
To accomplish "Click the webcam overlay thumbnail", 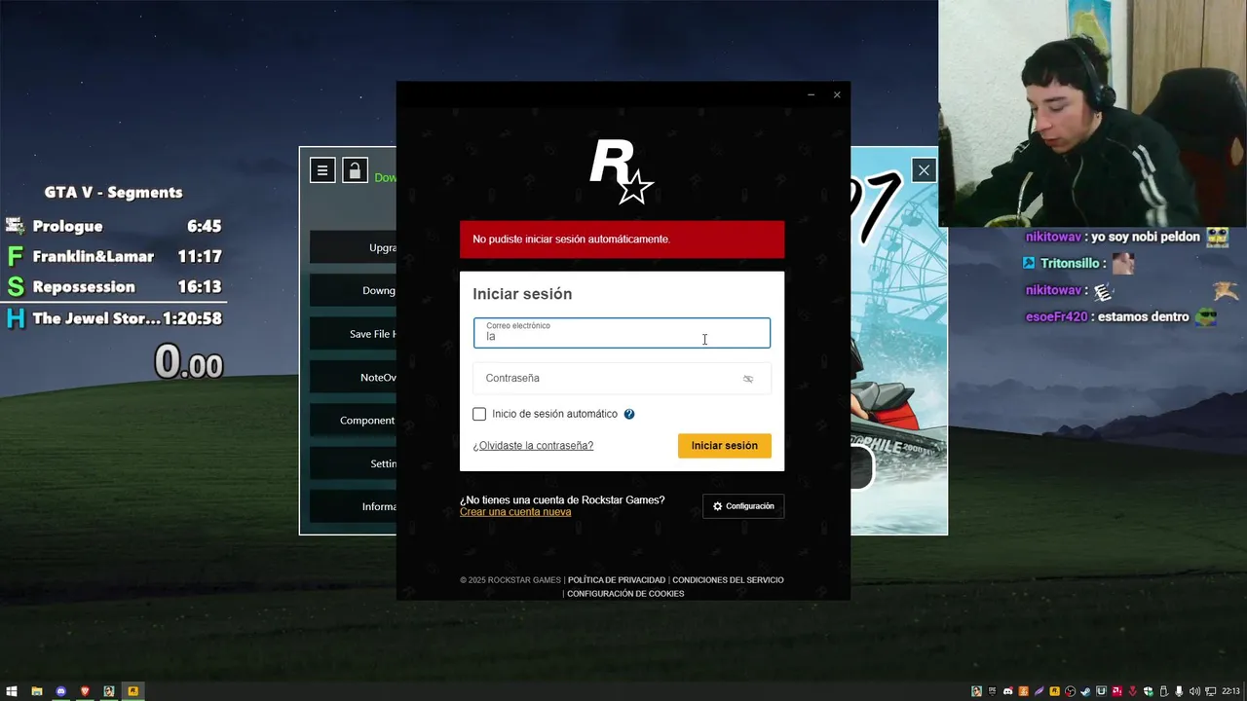I will click(x=1092, y=113).
